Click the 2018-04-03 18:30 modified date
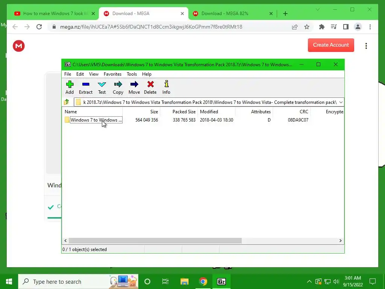385x289 pixels. click(x=216, y=120)
